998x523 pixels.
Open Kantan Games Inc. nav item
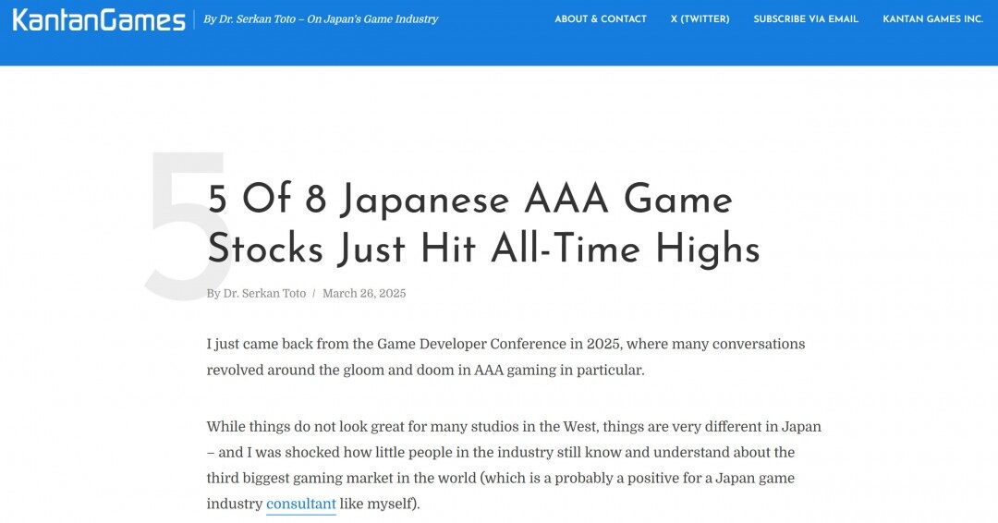[x=932, y=19]
